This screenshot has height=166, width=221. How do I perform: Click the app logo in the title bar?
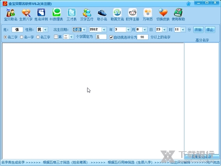click(x=5, y=4)
